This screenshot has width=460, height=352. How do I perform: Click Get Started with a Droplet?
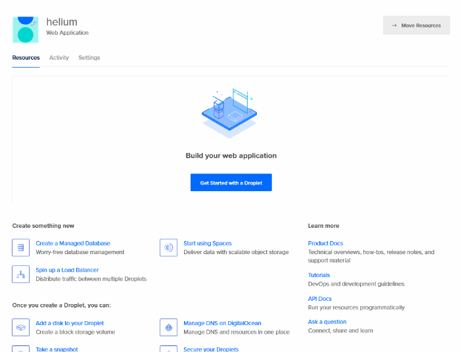coord(231,183)
